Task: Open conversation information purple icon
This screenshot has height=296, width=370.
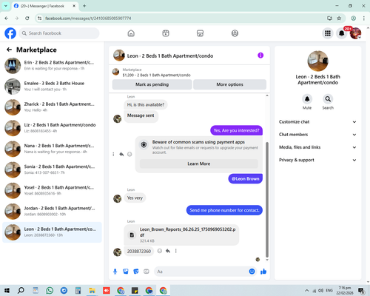Action: click(260, 55)
